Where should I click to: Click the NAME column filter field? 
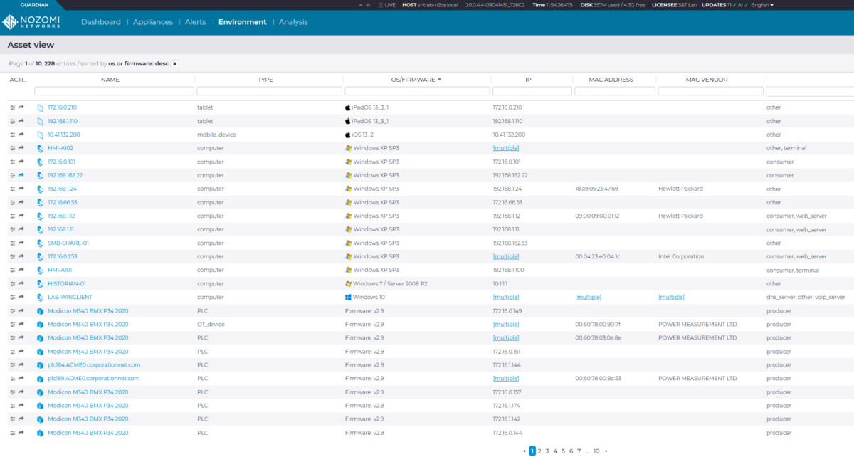coord(114,91)
